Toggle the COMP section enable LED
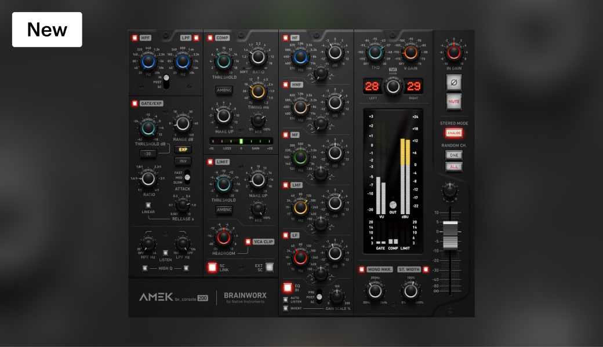 [x=210, y=38]
